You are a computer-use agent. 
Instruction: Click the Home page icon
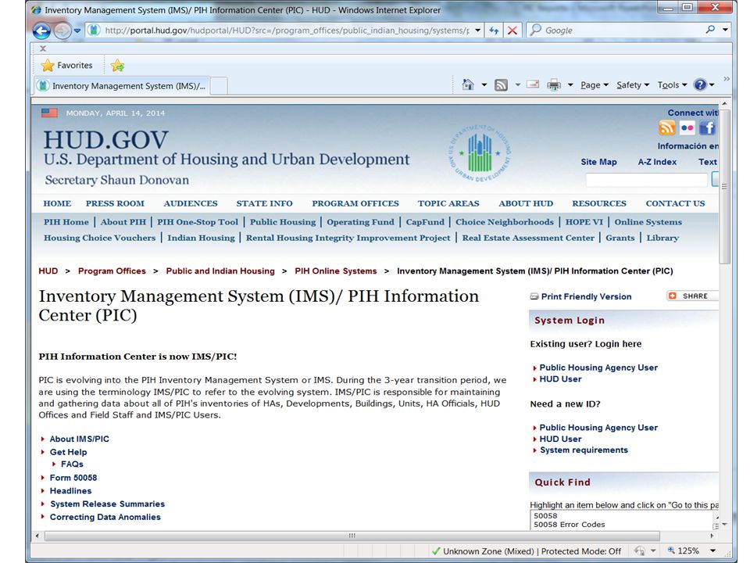click(x=468, y=84)
